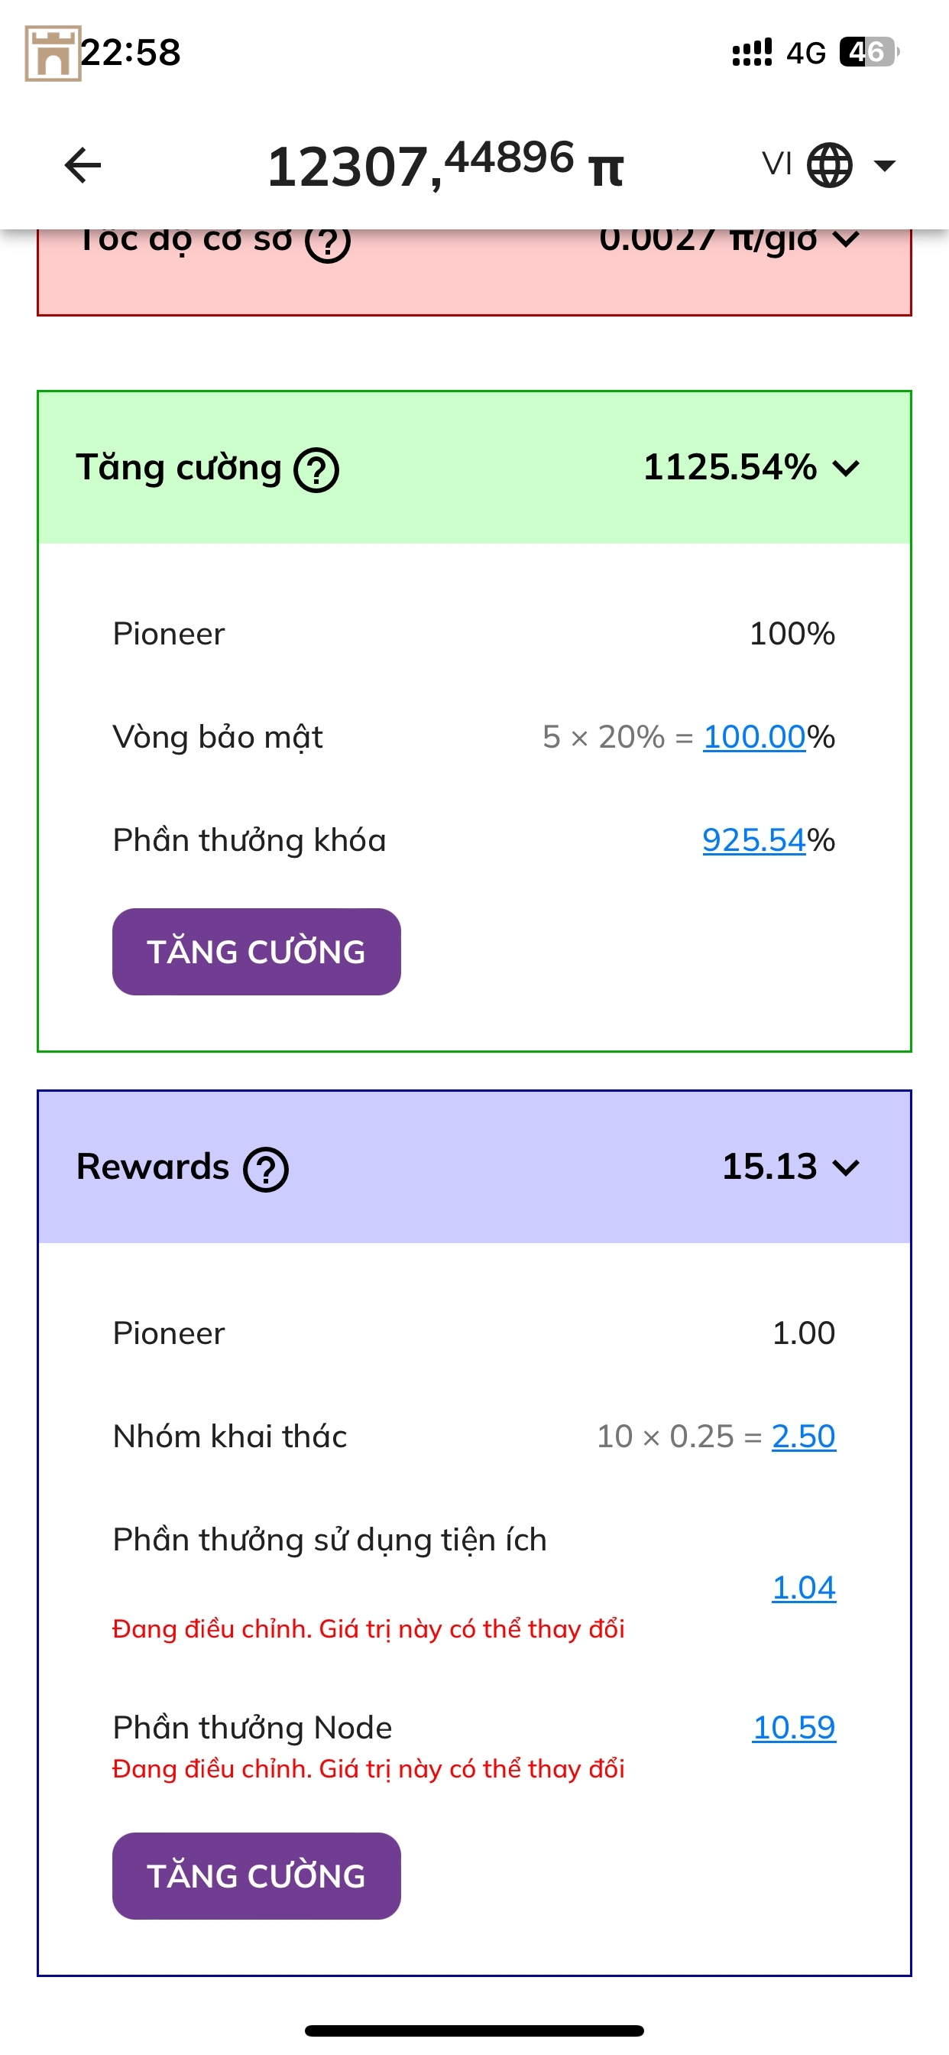Tap help icon next to Tốc độ cơ sở

(x=328, y=242)
